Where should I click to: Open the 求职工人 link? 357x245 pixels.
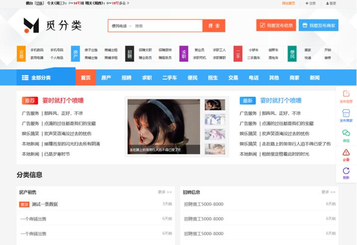(x=219, y=50)
